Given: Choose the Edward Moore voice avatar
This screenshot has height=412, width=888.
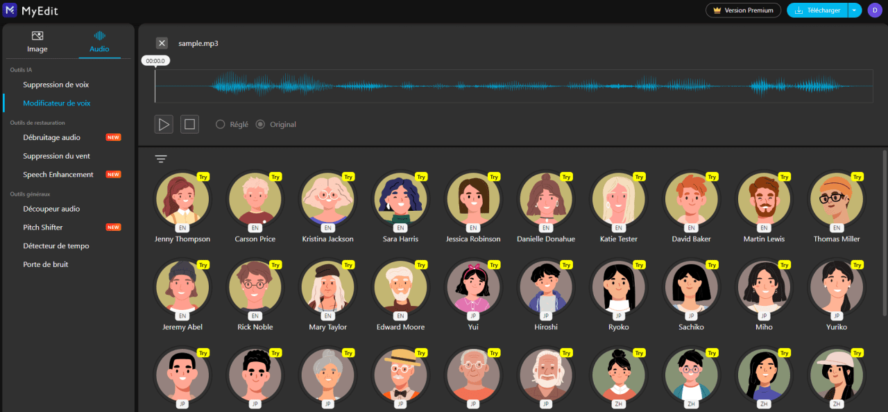Looking at the screenshot, I should [400, 289].
